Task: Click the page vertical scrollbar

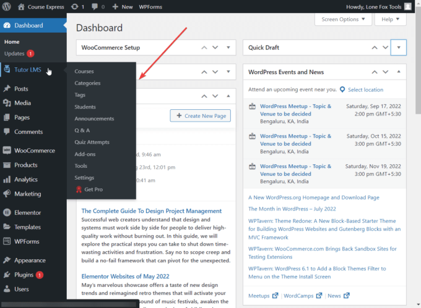Action: tap(418, 60)
